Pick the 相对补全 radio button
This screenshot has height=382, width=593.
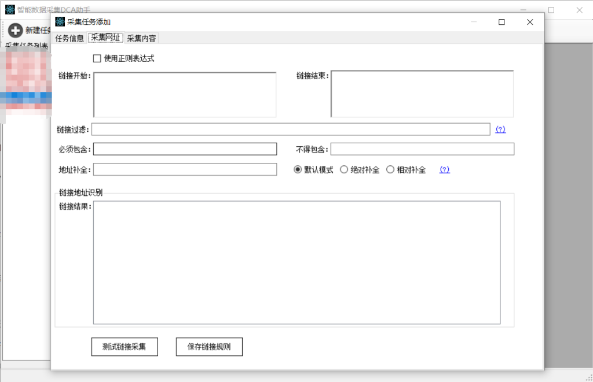pos(390,170)
